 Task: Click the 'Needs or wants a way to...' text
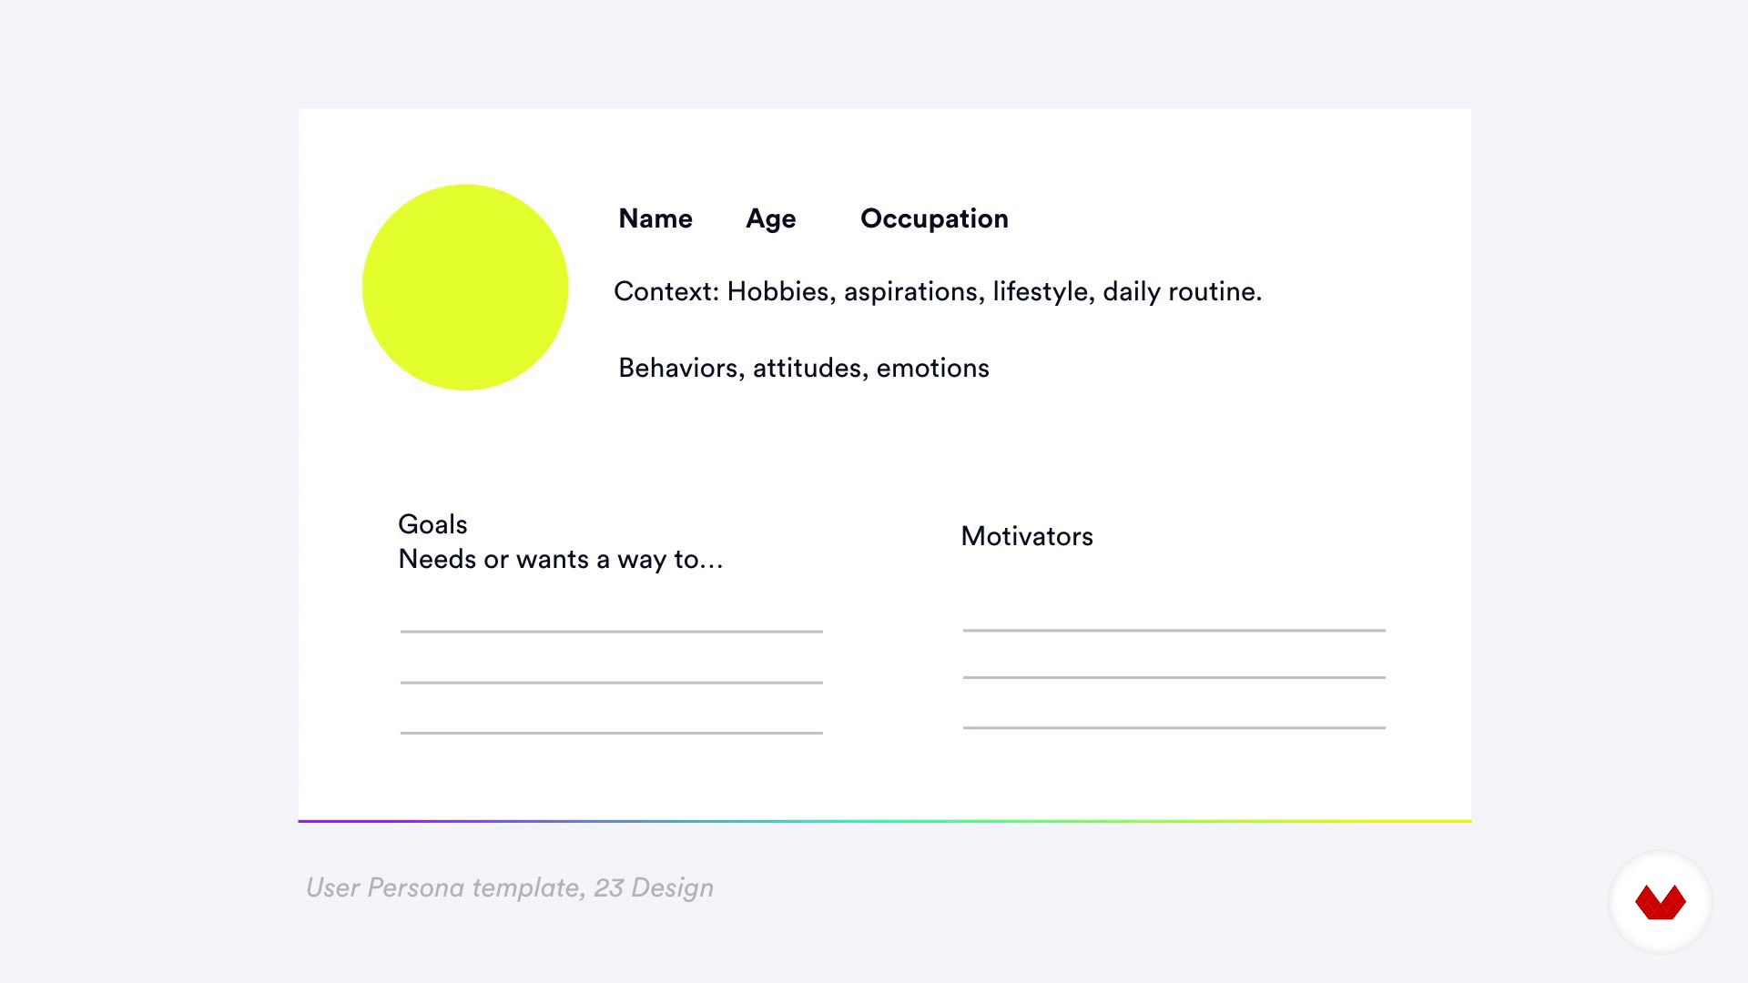point(561,560)
